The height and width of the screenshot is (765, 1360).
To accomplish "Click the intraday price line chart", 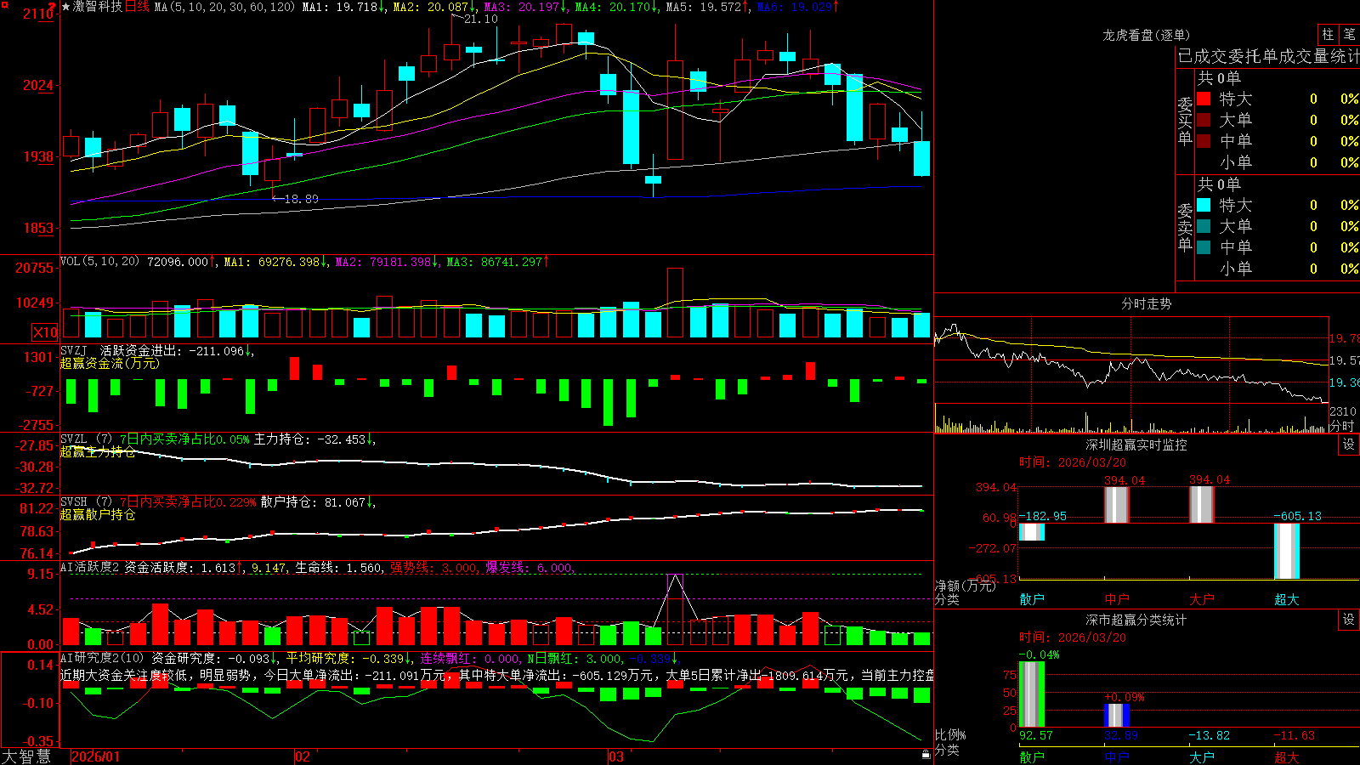I will click(1130, 360).
